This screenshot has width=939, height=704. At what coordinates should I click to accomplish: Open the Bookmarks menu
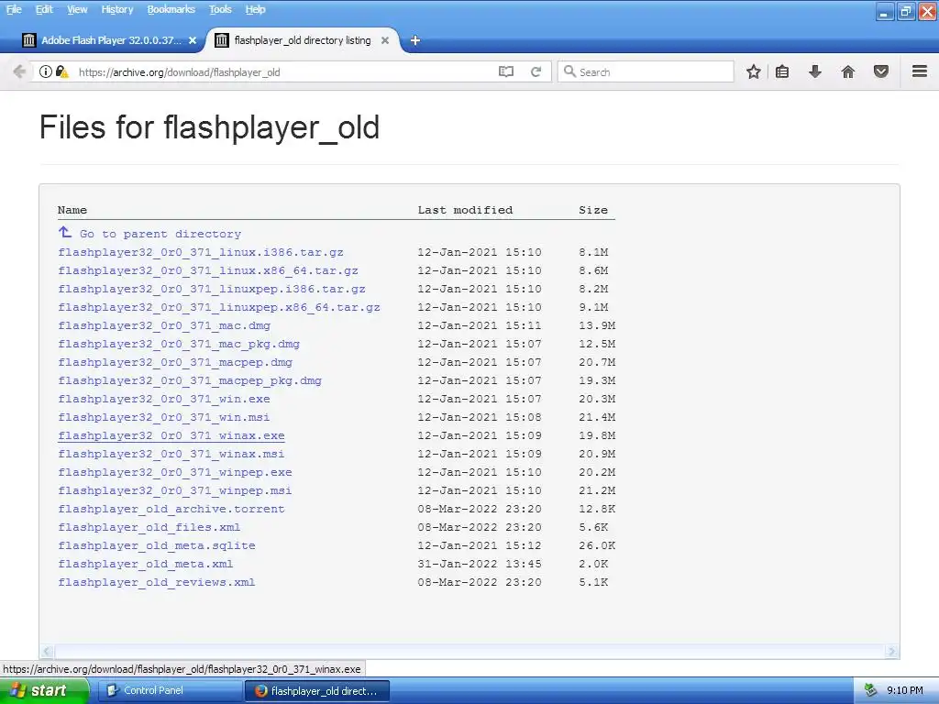coord(171,9)
